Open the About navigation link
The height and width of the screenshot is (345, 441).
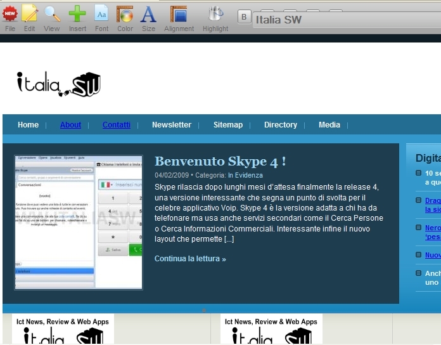[x=70, y=125]
